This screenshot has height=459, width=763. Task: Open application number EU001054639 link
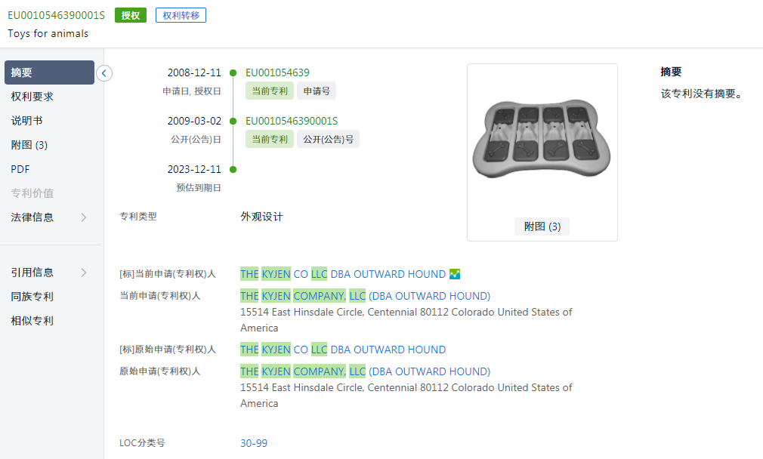coord(277,72)
